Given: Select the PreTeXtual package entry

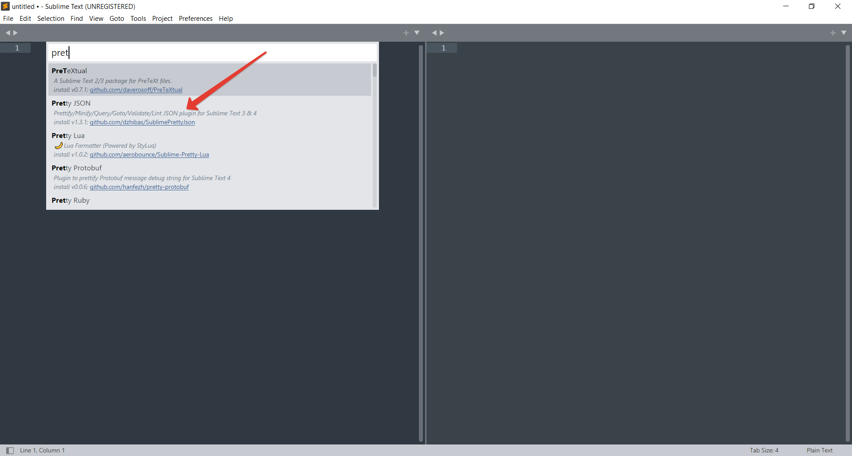Looking at the screenshot, I should coord(209,80).
